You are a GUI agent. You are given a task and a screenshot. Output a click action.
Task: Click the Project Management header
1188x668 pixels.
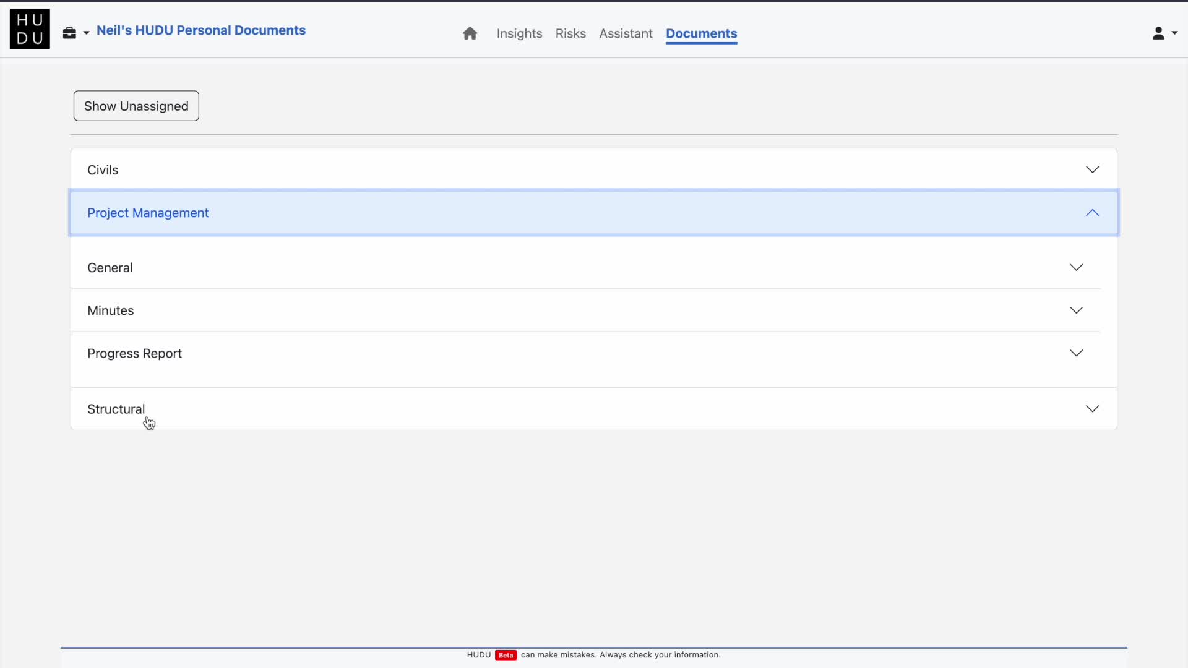click(148, 213)
